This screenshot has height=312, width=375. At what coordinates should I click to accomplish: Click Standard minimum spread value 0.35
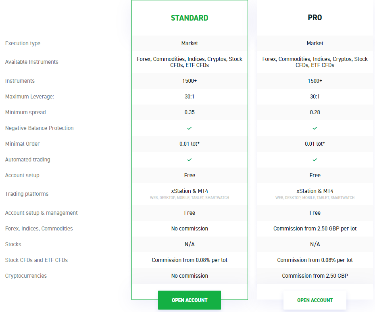coord(190,112)
